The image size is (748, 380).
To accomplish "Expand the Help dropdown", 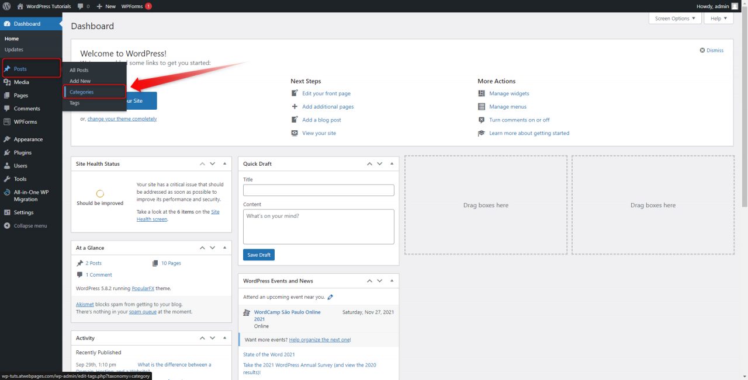I will click(718, 18).
